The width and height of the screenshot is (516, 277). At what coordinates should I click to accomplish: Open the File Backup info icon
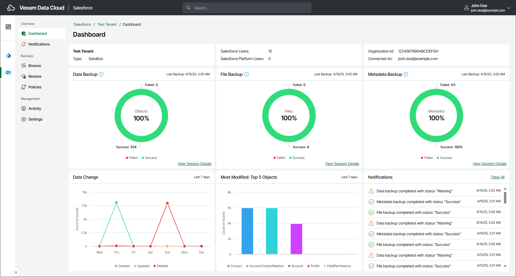coord(246,74)
